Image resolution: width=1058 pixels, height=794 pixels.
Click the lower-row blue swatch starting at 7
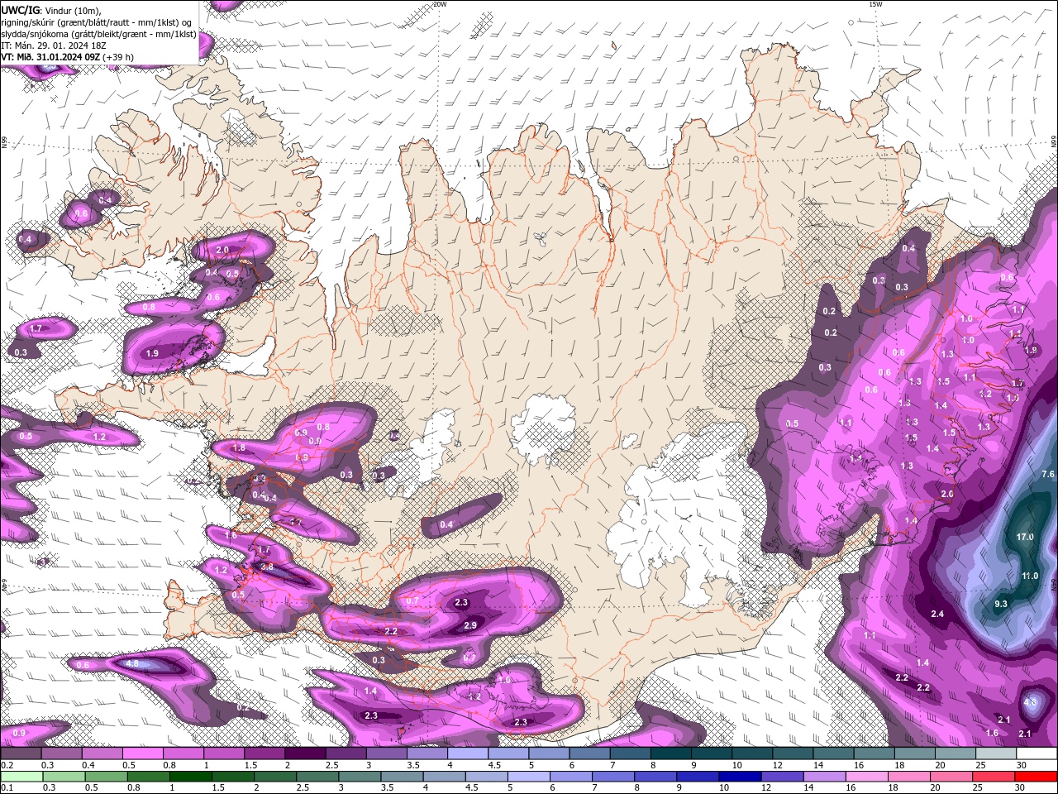[x=613, y=777]
